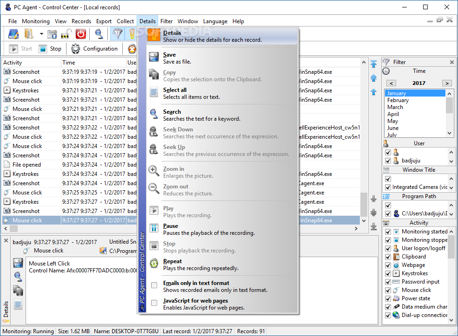
Task: Uncheck Integrated Camera window title checkbox
Action: [x=388, y=187]
